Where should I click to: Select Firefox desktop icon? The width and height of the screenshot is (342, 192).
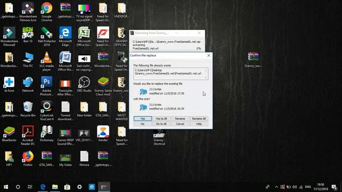[x=28, y=159]
